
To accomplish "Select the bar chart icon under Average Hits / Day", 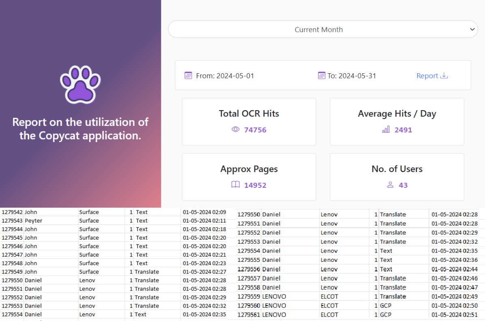I will [385, 130].
